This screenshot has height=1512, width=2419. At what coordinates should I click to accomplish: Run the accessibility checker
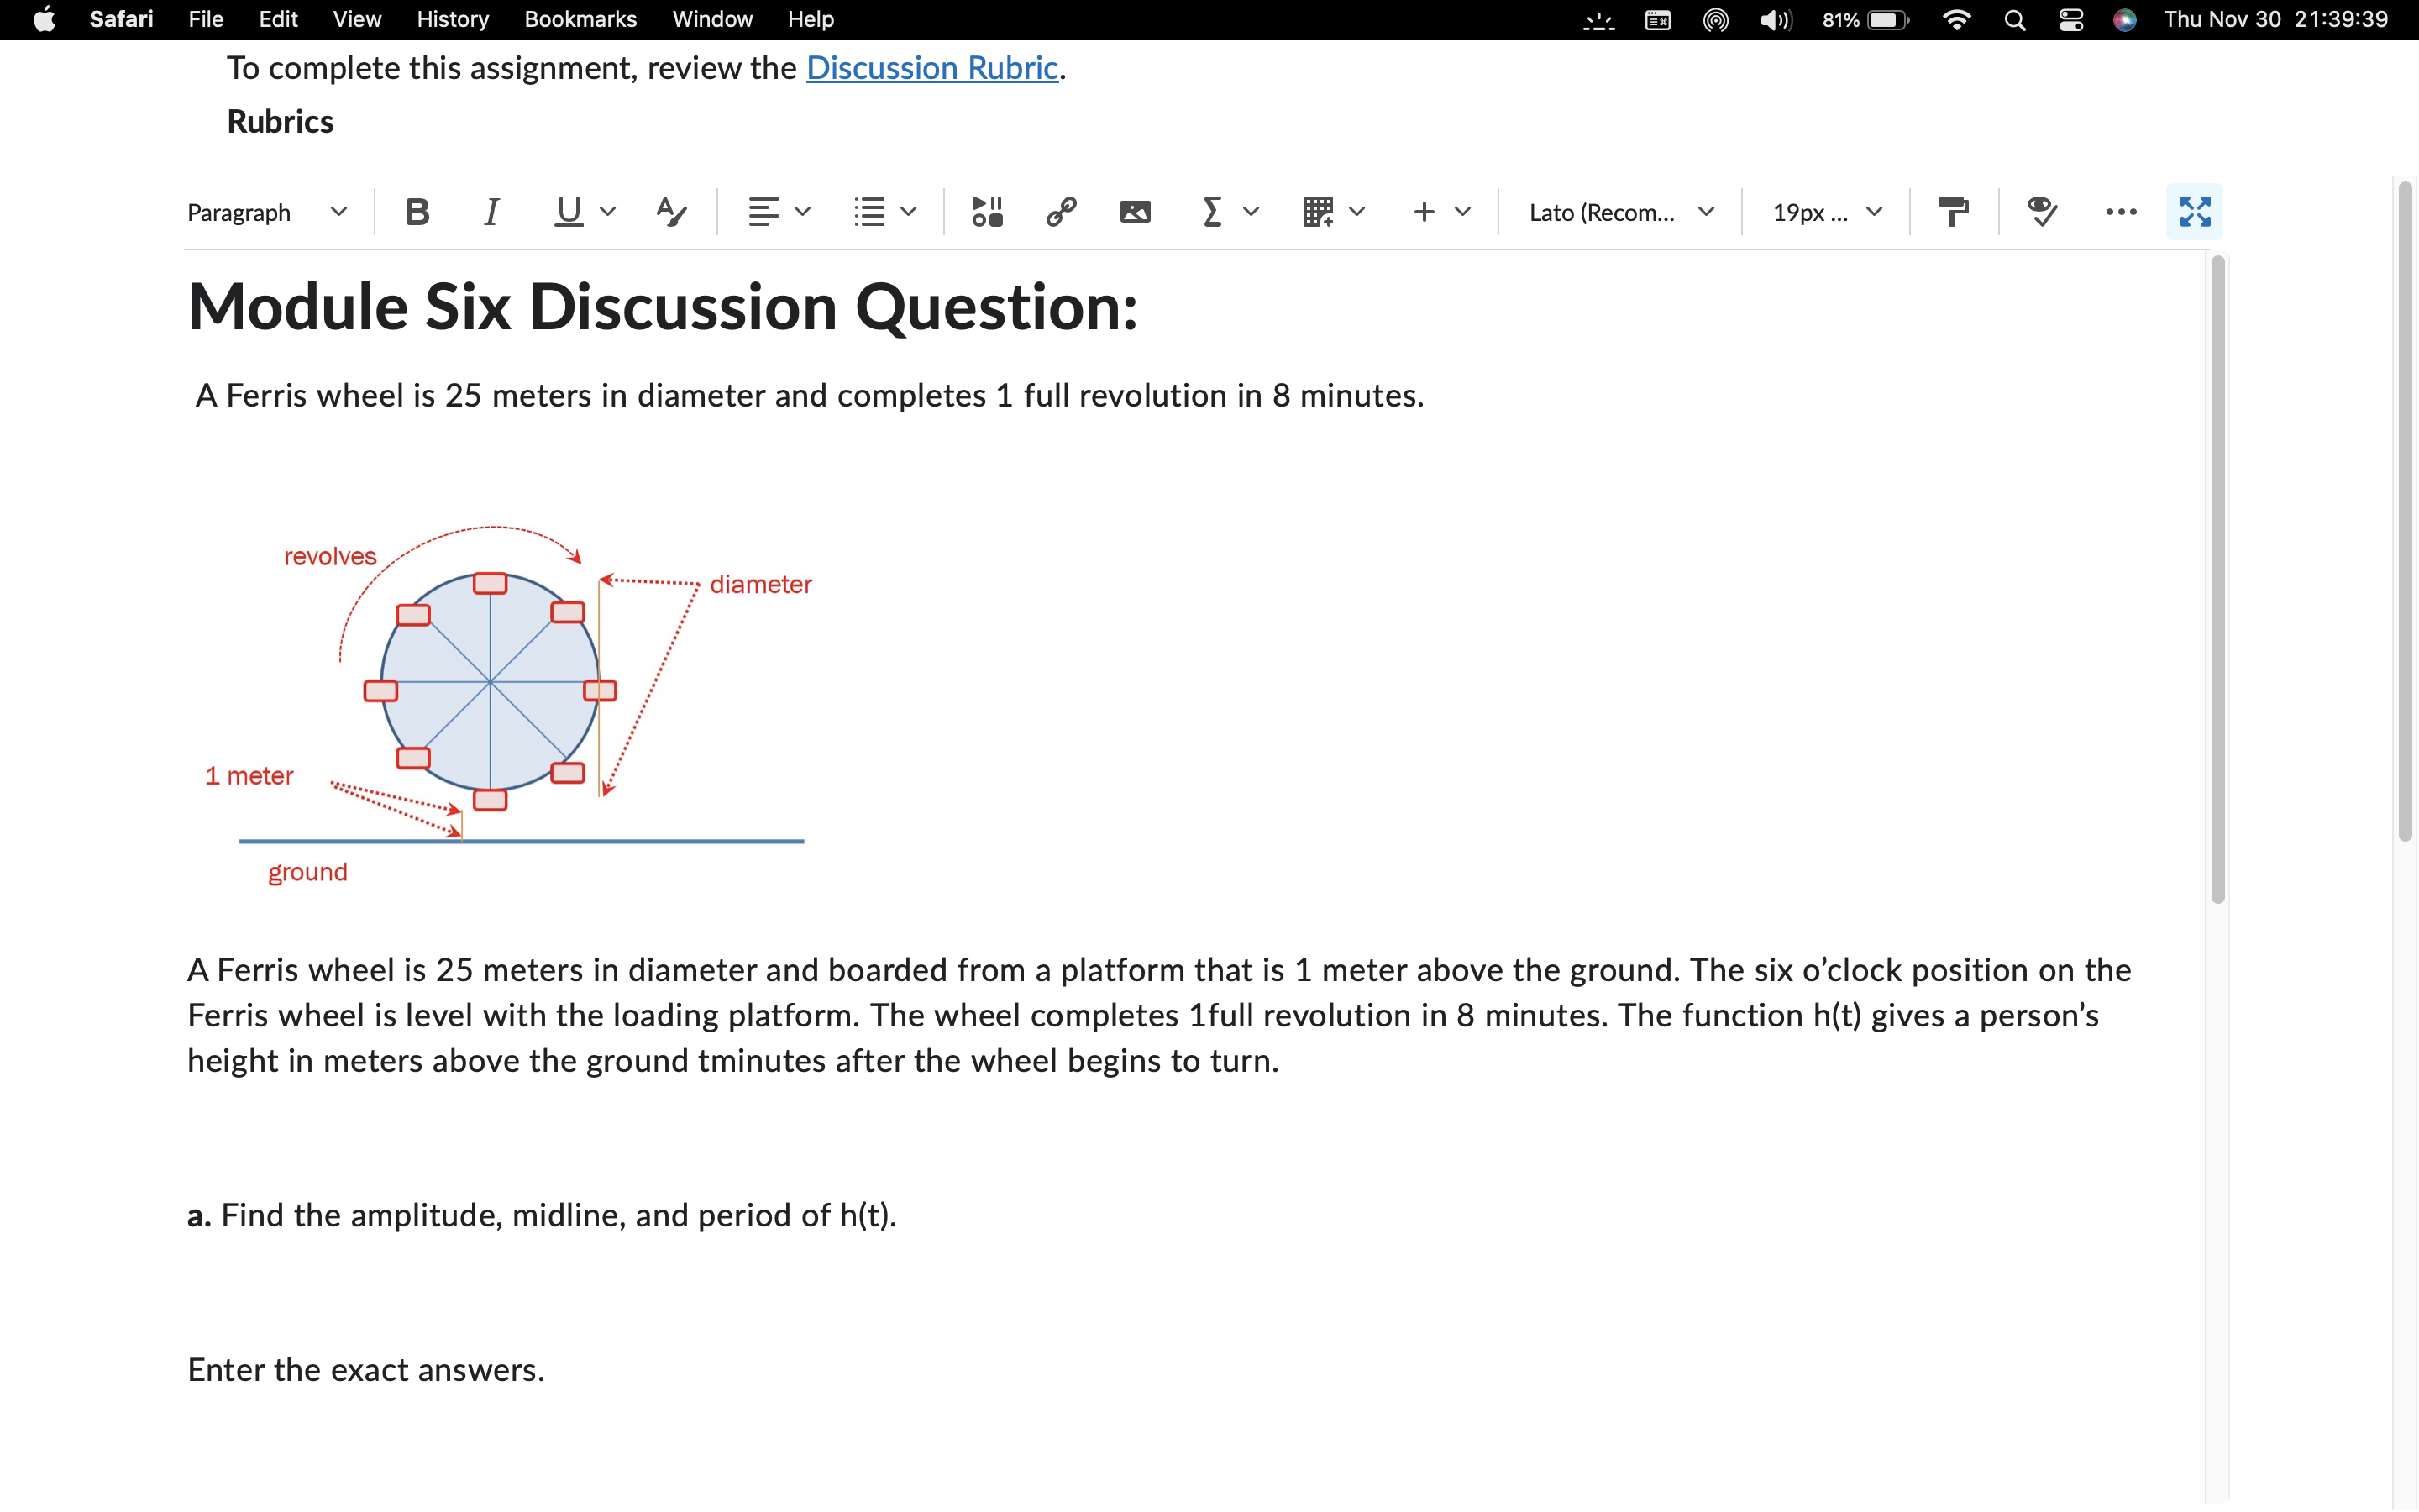2042,211
